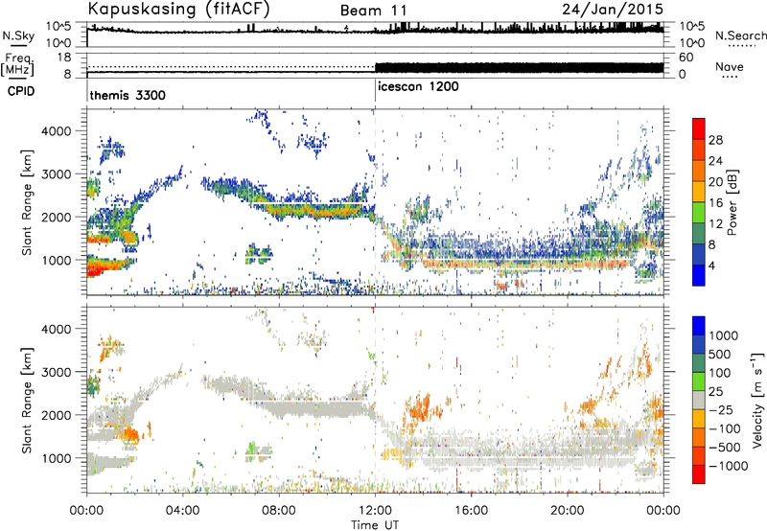This screenshot has height=531, width=767.
Task: Click the left "10^5" noise axis label
Action: pyautogui.click(x=58, y=27)
